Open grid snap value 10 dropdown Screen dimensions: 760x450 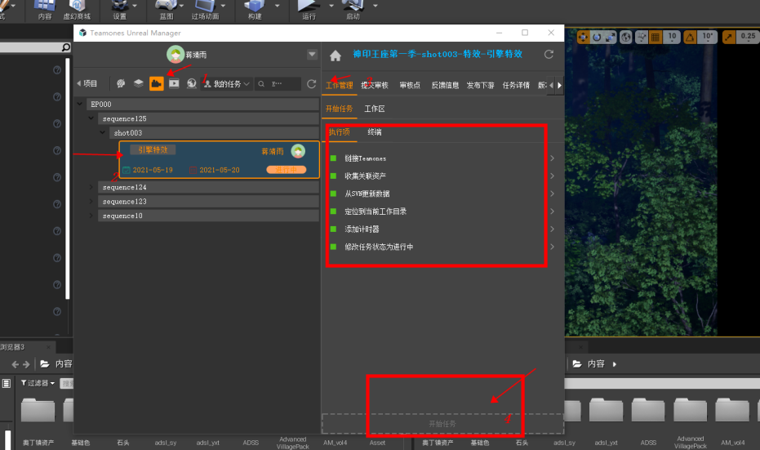pyautogui.click(x=672, y=37)
